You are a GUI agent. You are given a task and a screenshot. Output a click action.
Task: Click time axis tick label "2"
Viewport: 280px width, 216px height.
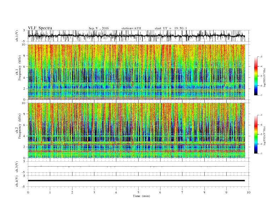point(72,192)
